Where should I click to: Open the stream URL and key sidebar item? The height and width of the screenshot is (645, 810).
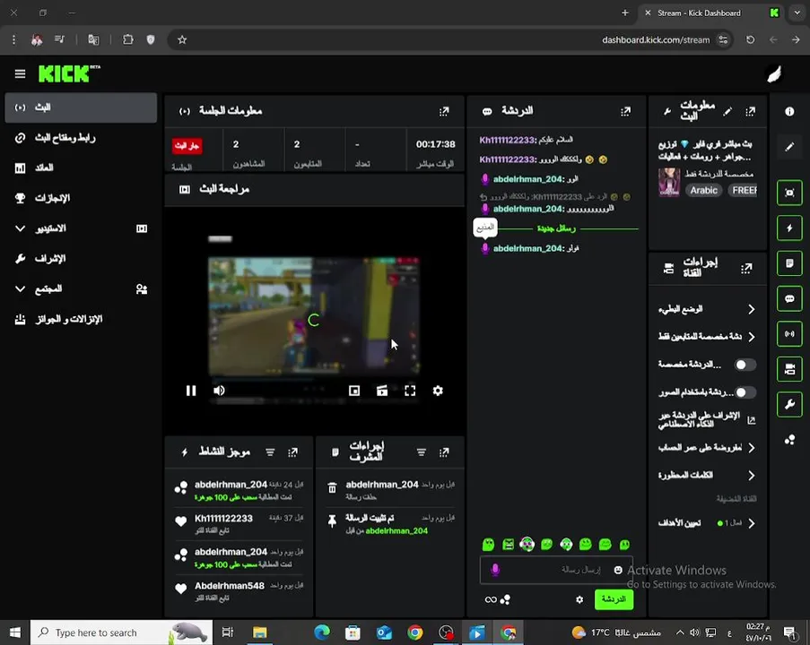click(81, 138)
